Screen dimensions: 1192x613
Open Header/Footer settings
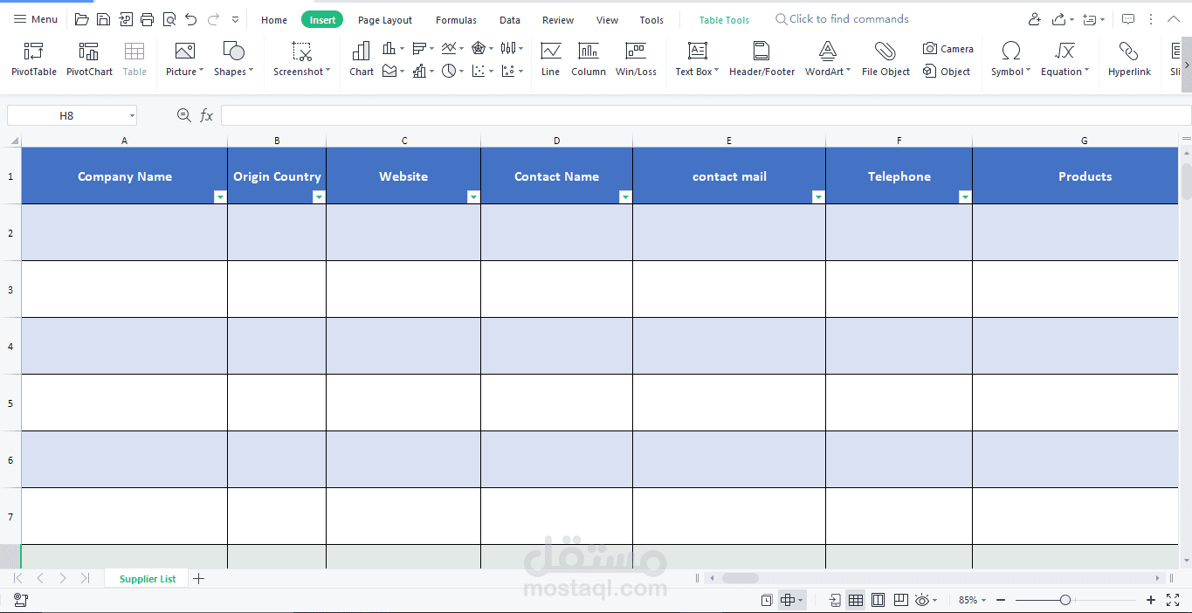click(x=761, y=59)
